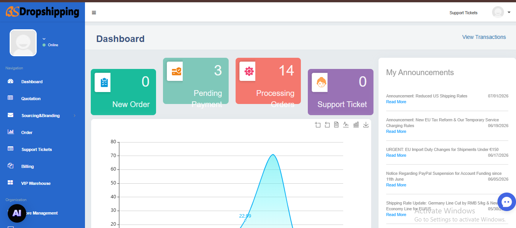Click the date 06/17/2026

pos(498,155)
